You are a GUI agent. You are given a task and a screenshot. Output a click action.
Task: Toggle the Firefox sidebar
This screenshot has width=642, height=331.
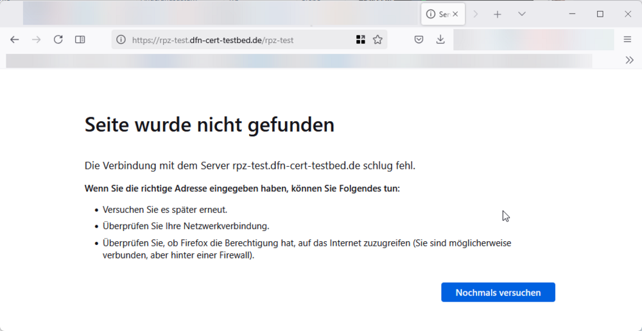click(x=80, y=40)
